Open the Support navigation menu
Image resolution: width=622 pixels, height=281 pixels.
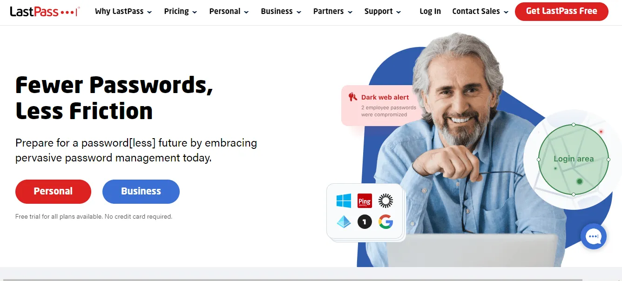click(x=383, y=12)
